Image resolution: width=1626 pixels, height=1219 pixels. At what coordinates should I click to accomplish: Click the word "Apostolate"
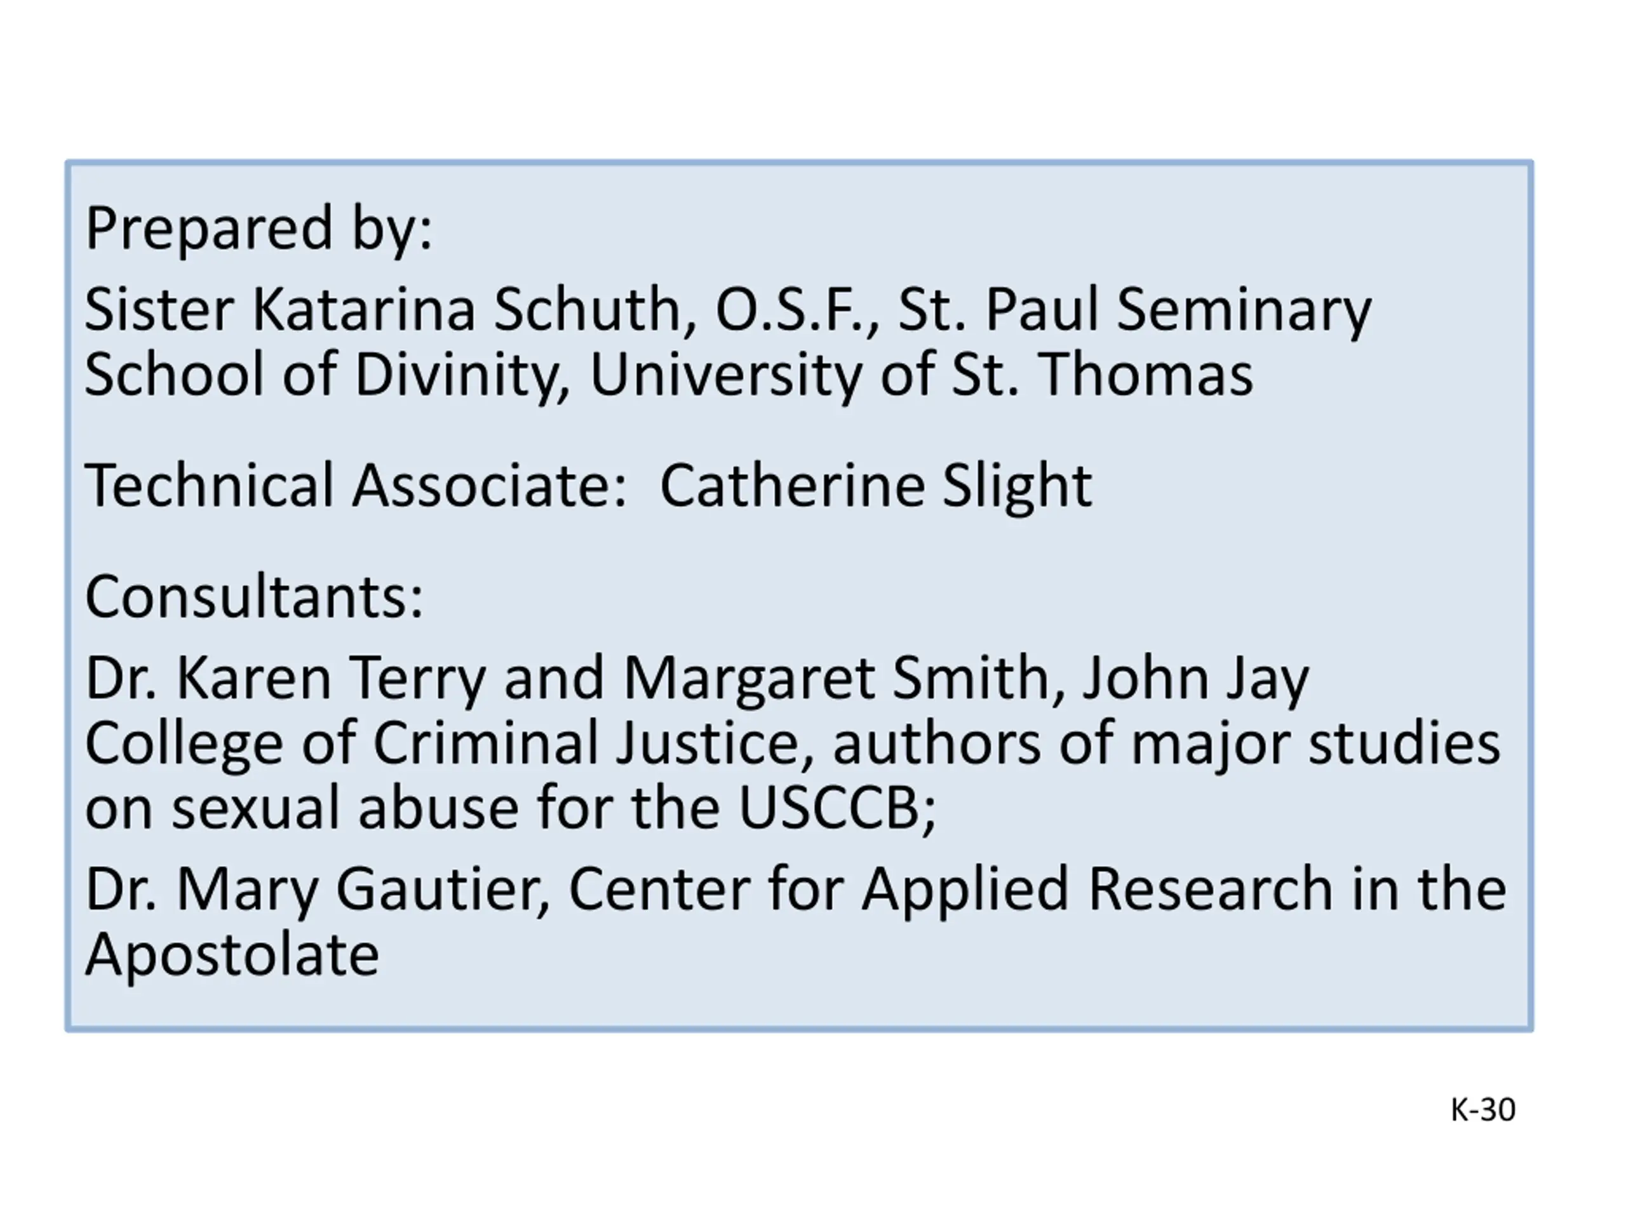(232, 954)
